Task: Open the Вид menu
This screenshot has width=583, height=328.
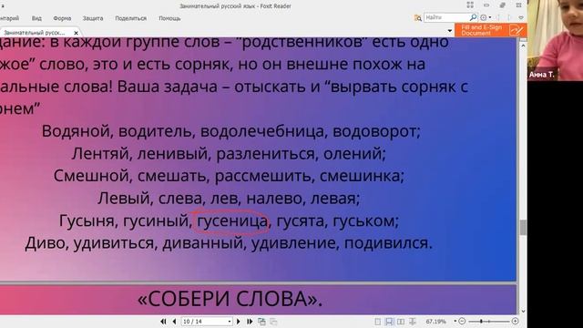Action: 36,18
